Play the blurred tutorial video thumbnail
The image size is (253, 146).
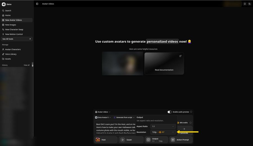(x=123, y=63)
